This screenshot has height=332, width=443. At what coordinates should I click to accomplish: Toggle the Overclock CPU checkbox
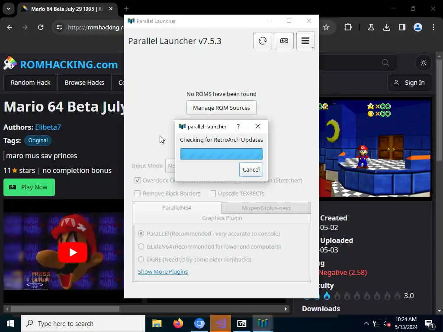[x=137, y=180]
